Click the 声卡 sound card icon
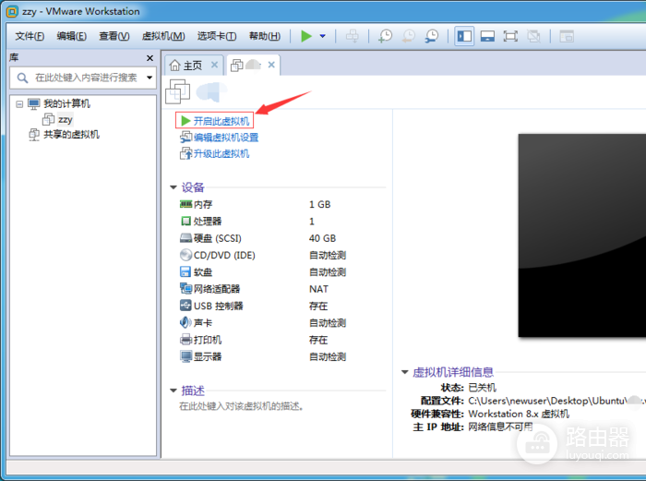Image resolution: width=646 pixels, height=481 pixels. [185, 322]
